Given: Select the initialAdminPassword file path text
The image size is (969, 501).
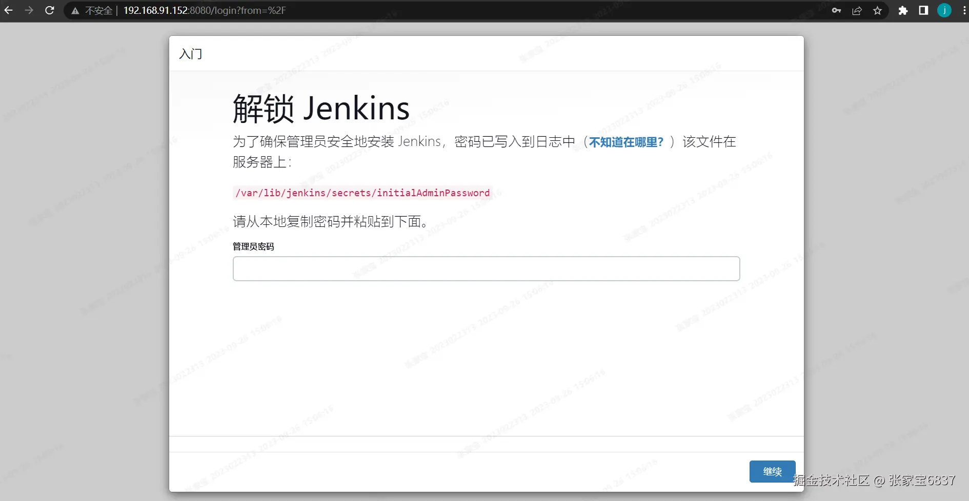Looking at the screenshot, I should (362, 193).
